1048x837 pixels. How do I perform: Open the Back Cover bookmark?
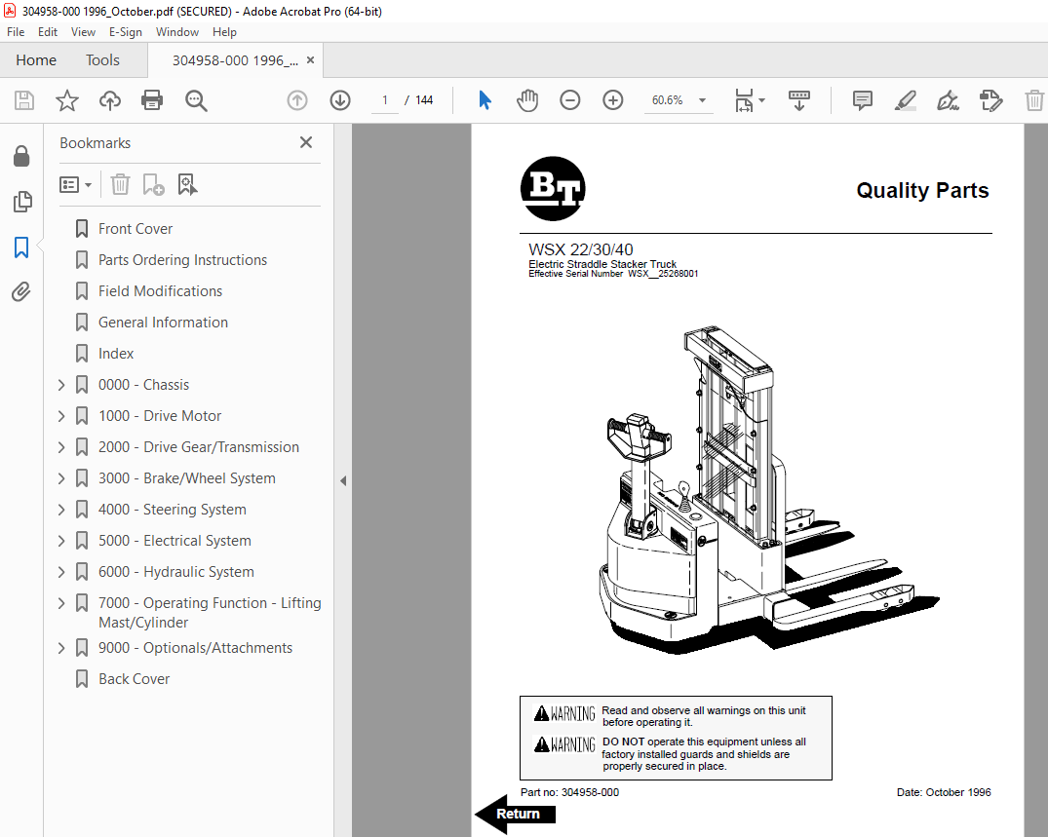pyautogui.click(x=134, y=679)
